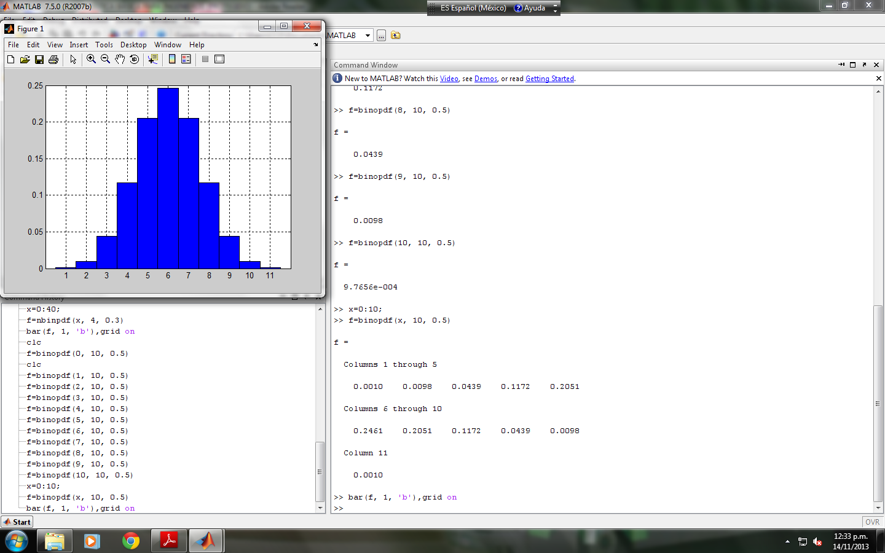Open a file using the Figure 1 toolbar folder icon
Viewport: 885px width, 553px height.
[25, 60]
